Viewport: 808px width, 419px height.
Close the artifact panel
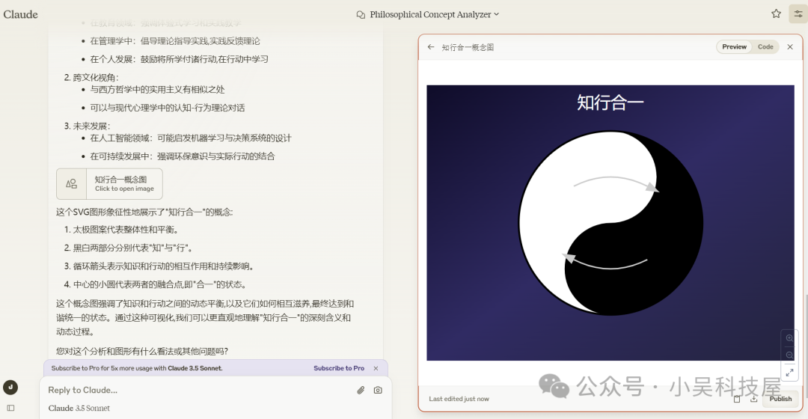[790, 47]
